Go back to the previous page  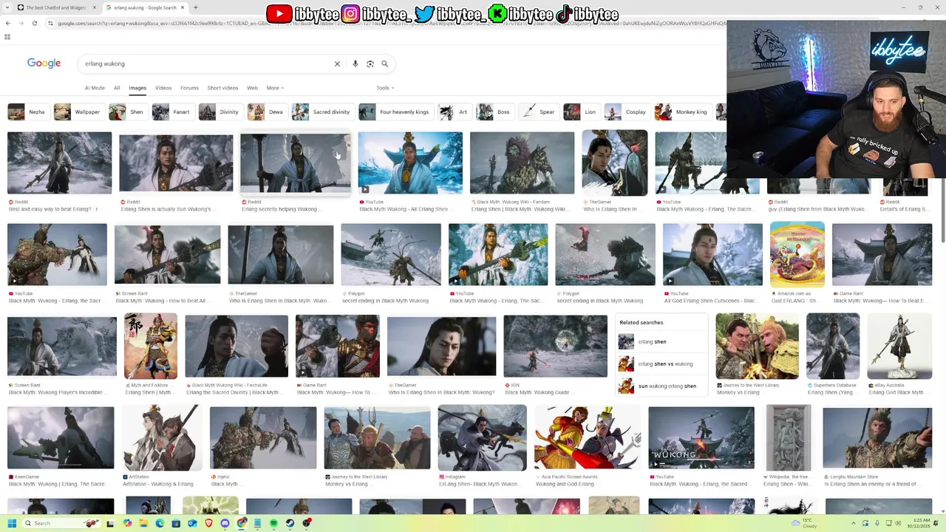[x=8, y=23]
